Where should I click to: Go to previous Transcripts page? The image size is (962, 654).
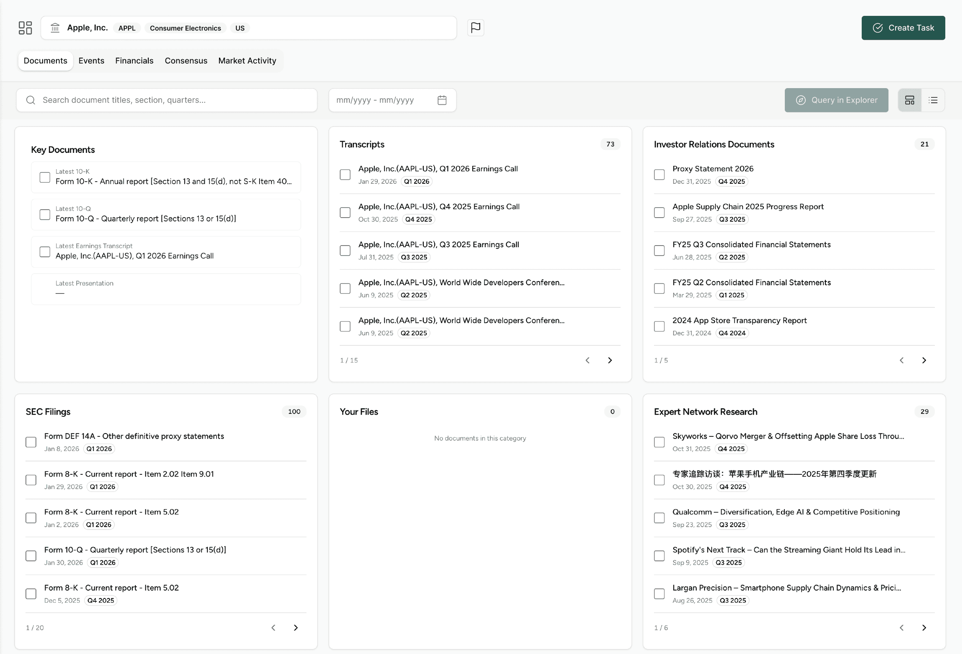pos(588,360)
